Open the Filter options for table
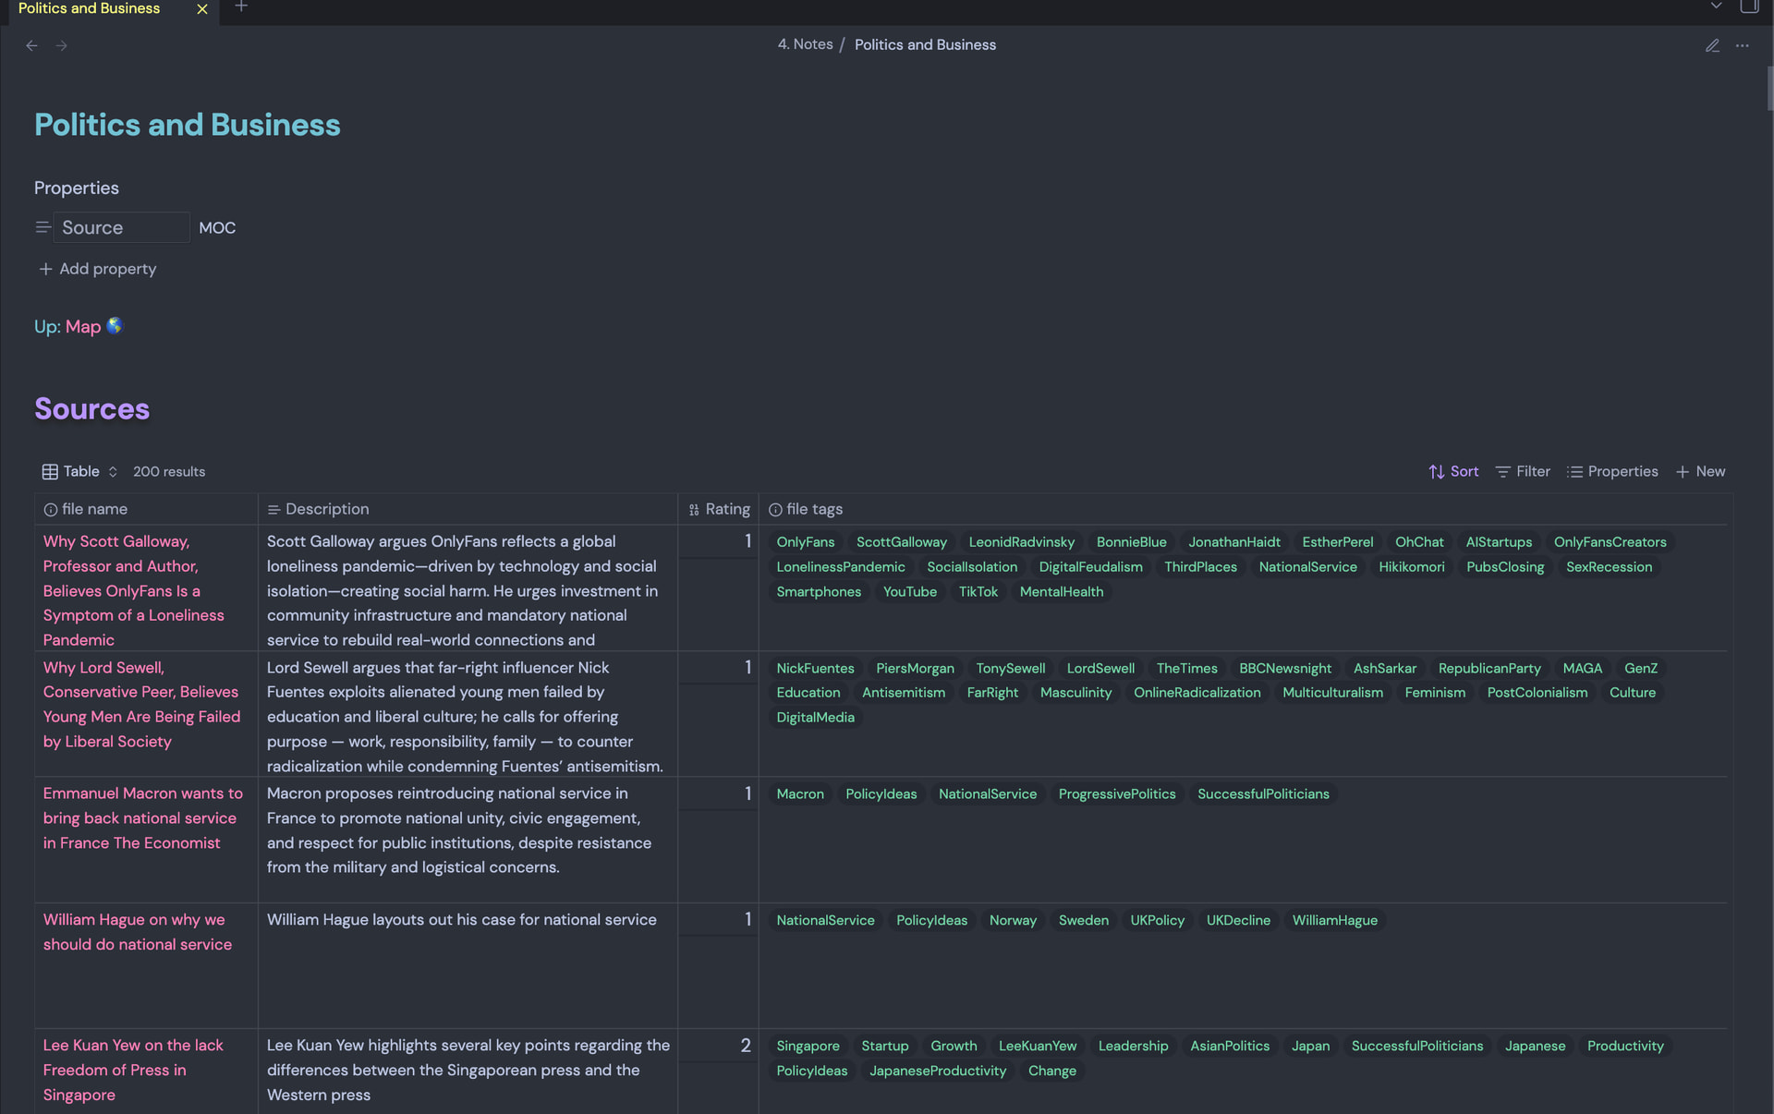The image size is (1774, 1114). click(x=1523, y=471)
